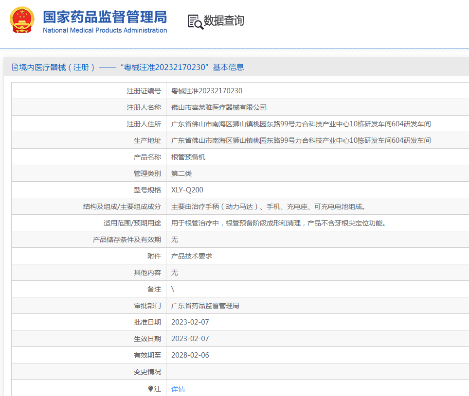This screenshot has height=396, width=469.
Task: Click the document icon before 境内医疗器械（注册）
Action: pyautogui.click(x=16, y=67)
